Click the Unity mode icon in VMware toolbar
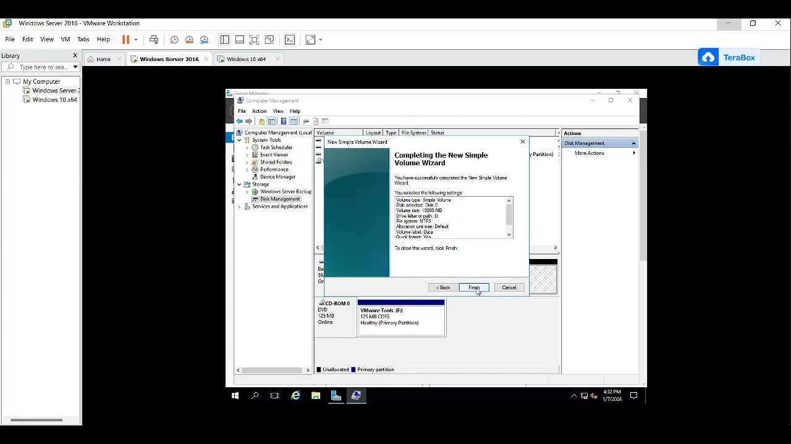The height and width of the screenshot is (444, 791). 269,39
